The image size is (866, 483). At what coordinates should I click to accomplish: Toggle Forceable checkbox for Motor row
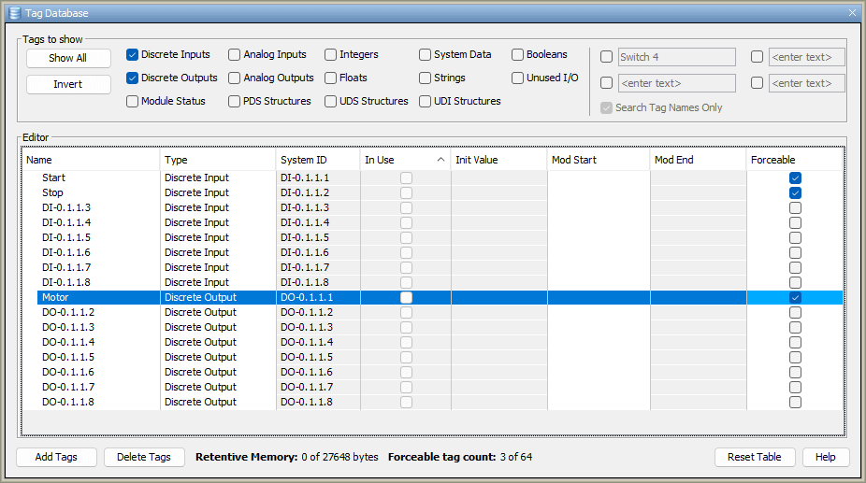pos(795,297)
